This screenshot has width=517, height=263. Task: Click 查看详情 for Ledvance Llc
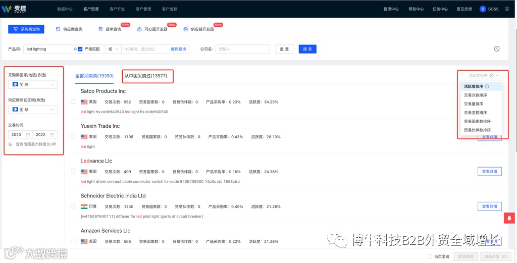[490, 171]
